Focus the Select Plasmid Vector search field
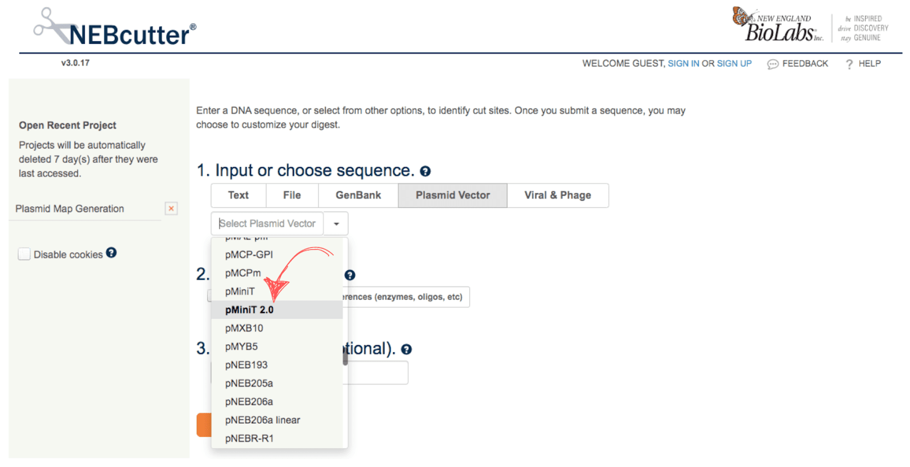Viewport: 910px width, 467px height. coord(267,224)
